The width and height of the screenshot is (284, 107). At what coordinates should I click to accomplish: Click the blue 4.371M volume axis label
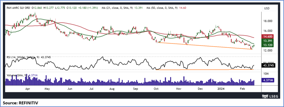268,80
